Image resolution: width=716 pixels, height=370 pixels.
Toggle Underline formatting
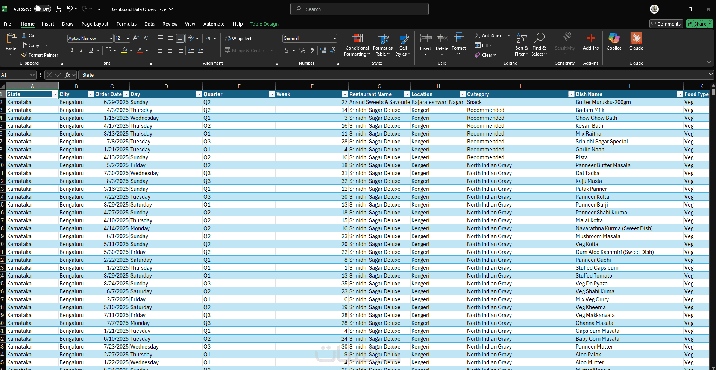click(x=91, y=50)
